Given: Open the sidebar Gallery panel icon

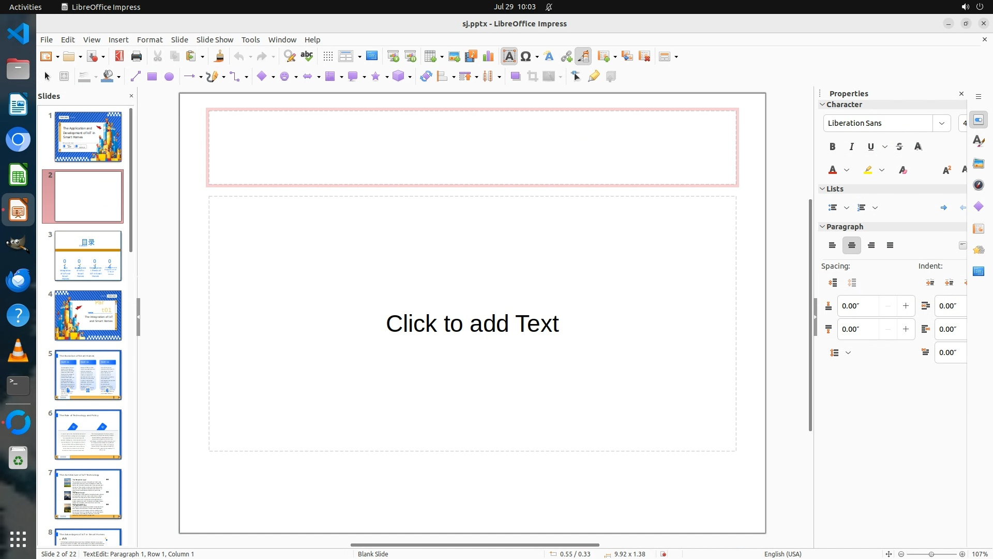Looking at the screenshot, I should tap(978, 164).
